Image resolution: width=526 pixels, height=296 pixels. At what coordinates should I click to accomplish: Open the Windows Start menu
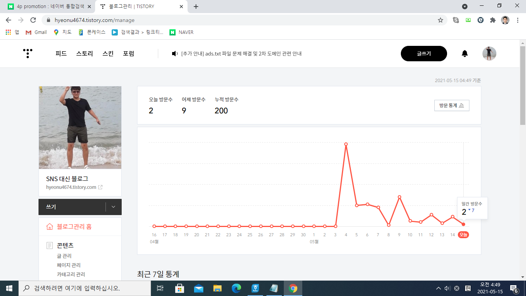(x=9, y=288)
